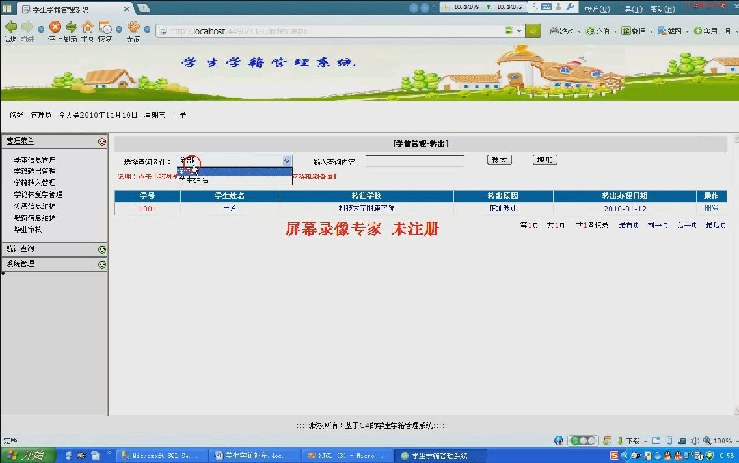Open the Home page icon
This screenshot has height=463, width=739.
click(88, 27)
